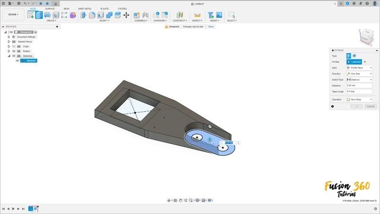Select the Fillet tool

coord(92,15)
